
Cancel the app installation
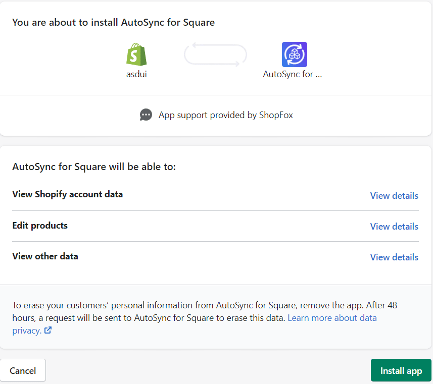[23, 370]
